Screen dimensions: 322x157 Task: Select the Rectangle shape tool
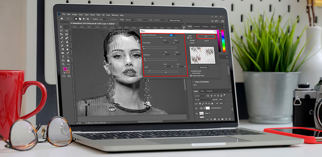63,60
